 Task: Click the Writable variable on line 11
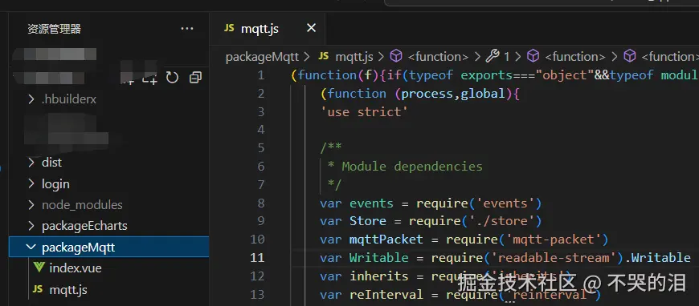tap(379, 258)
